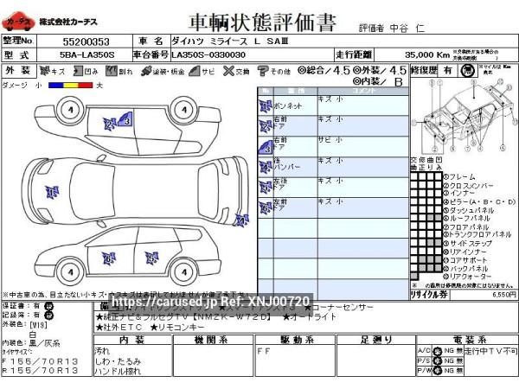This screenshot has width=519, height=389.
Task: Click the A/C status indicator circle
Action: click(x=438, y=350)
